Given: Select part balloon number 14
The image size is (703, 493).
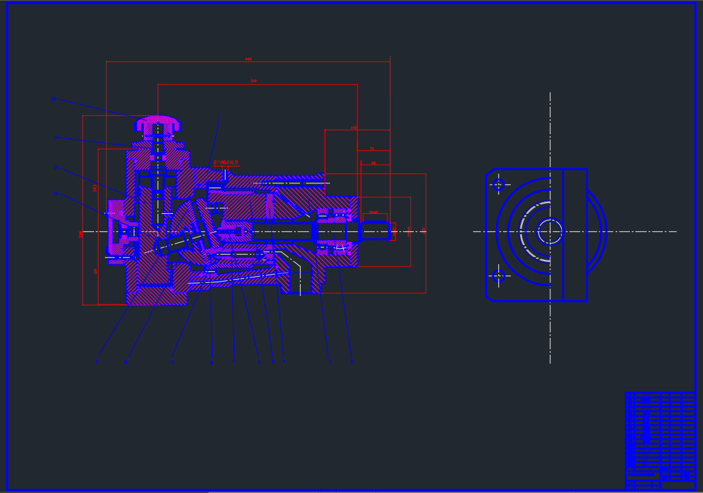Looking at the screenshot, I should [56, 138].
